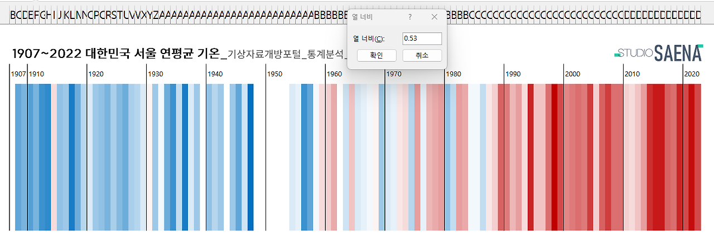The width and height of the screenshot is (714, 242).
Task: Select the column Z header
Action: 155,16
